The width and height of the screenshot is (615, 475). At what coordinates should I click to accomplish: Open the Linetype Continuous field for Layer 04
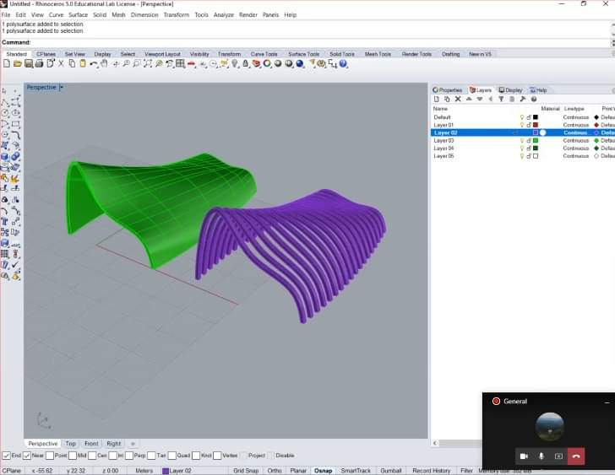point(576,148)
